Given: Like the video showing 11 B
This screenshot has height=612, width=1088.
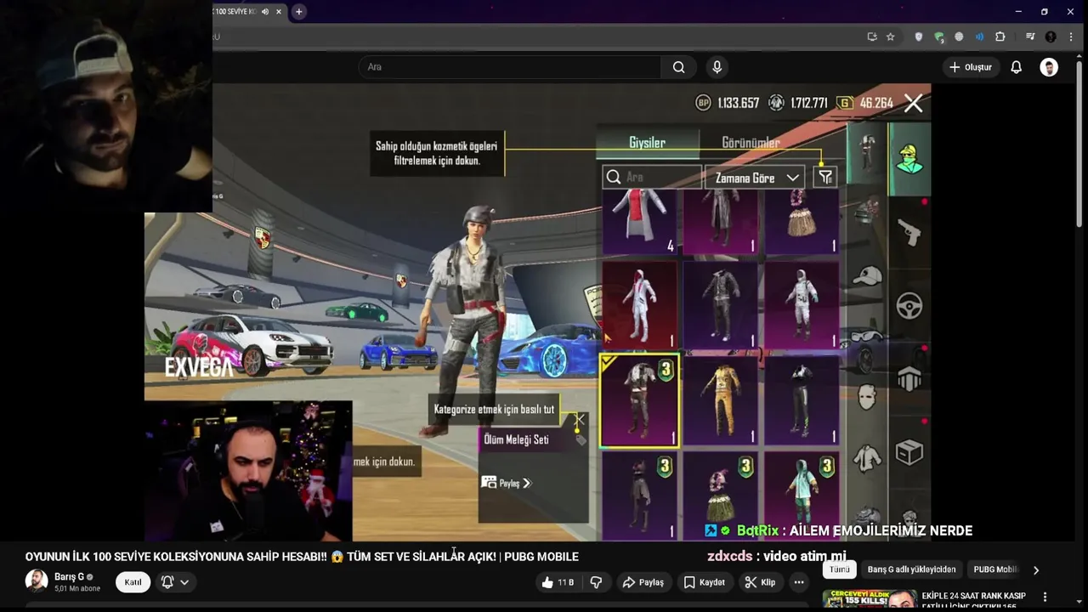Looking at the screenshot, I should (558, 582).
